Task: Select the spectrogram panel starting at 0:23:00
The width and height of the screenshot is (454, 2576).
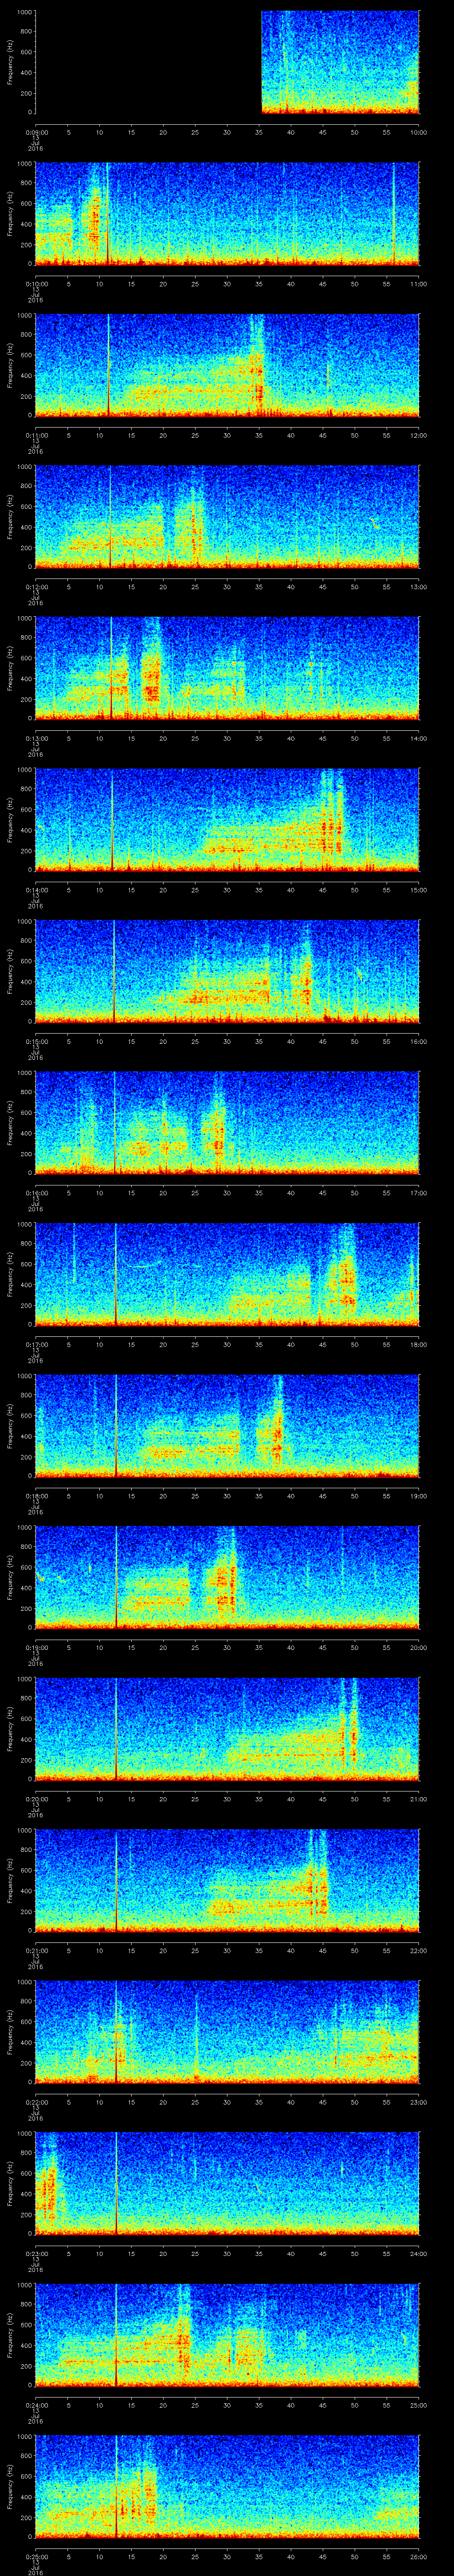Action: [x=227, y=2183]
